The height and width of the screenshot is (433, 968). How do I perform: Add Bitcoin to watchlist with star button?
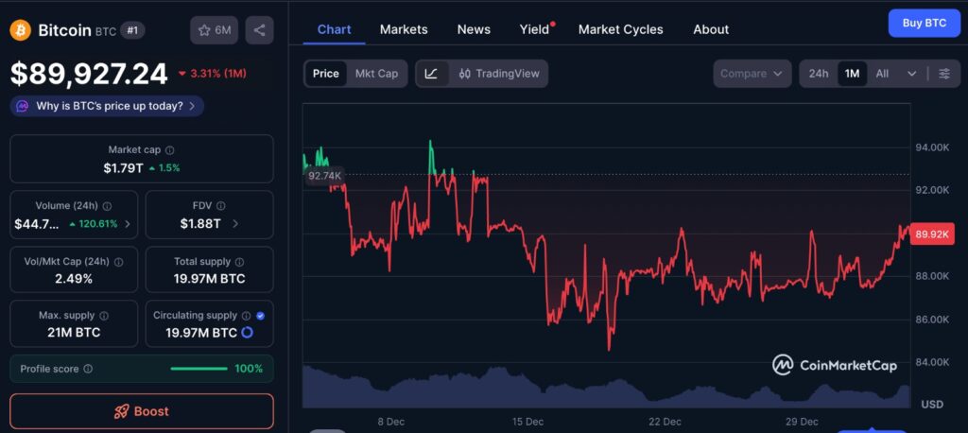214,30
